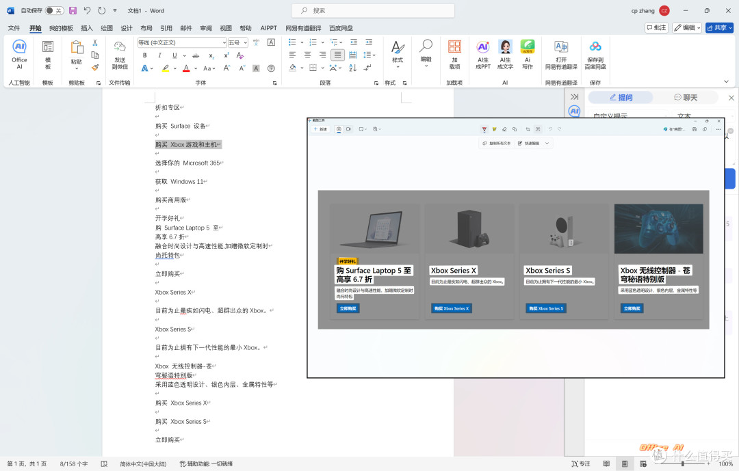Screen dimensions: 739x471
Task: Click the Ai写作 green icon
Action: [528, 54]
